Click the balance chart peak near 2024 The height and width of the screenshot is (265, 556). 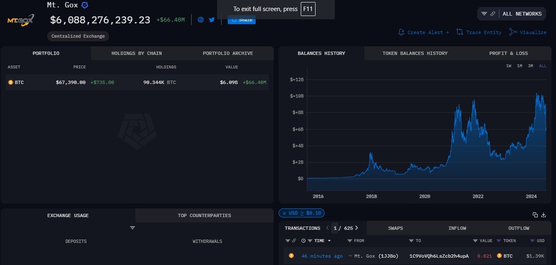coord(538,94)
